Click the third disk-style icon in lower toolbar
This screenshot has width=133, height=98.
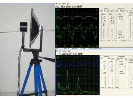[x=68, y=54]
